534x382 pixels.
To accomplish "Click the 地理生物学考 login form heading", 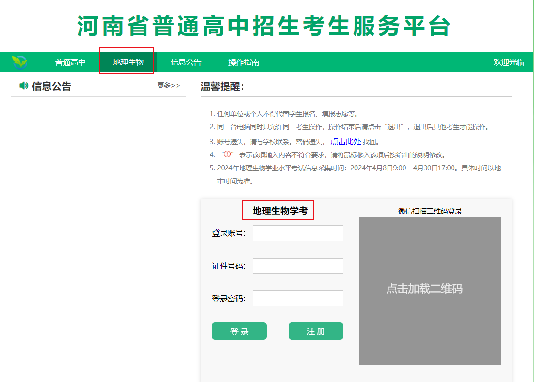I will [x=280, y=211].
